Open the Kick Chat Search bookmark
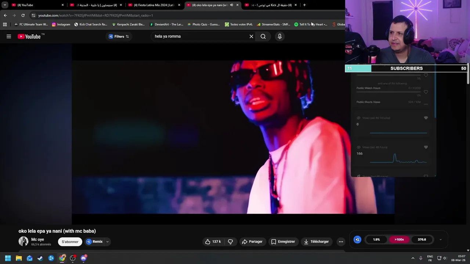 91,25
